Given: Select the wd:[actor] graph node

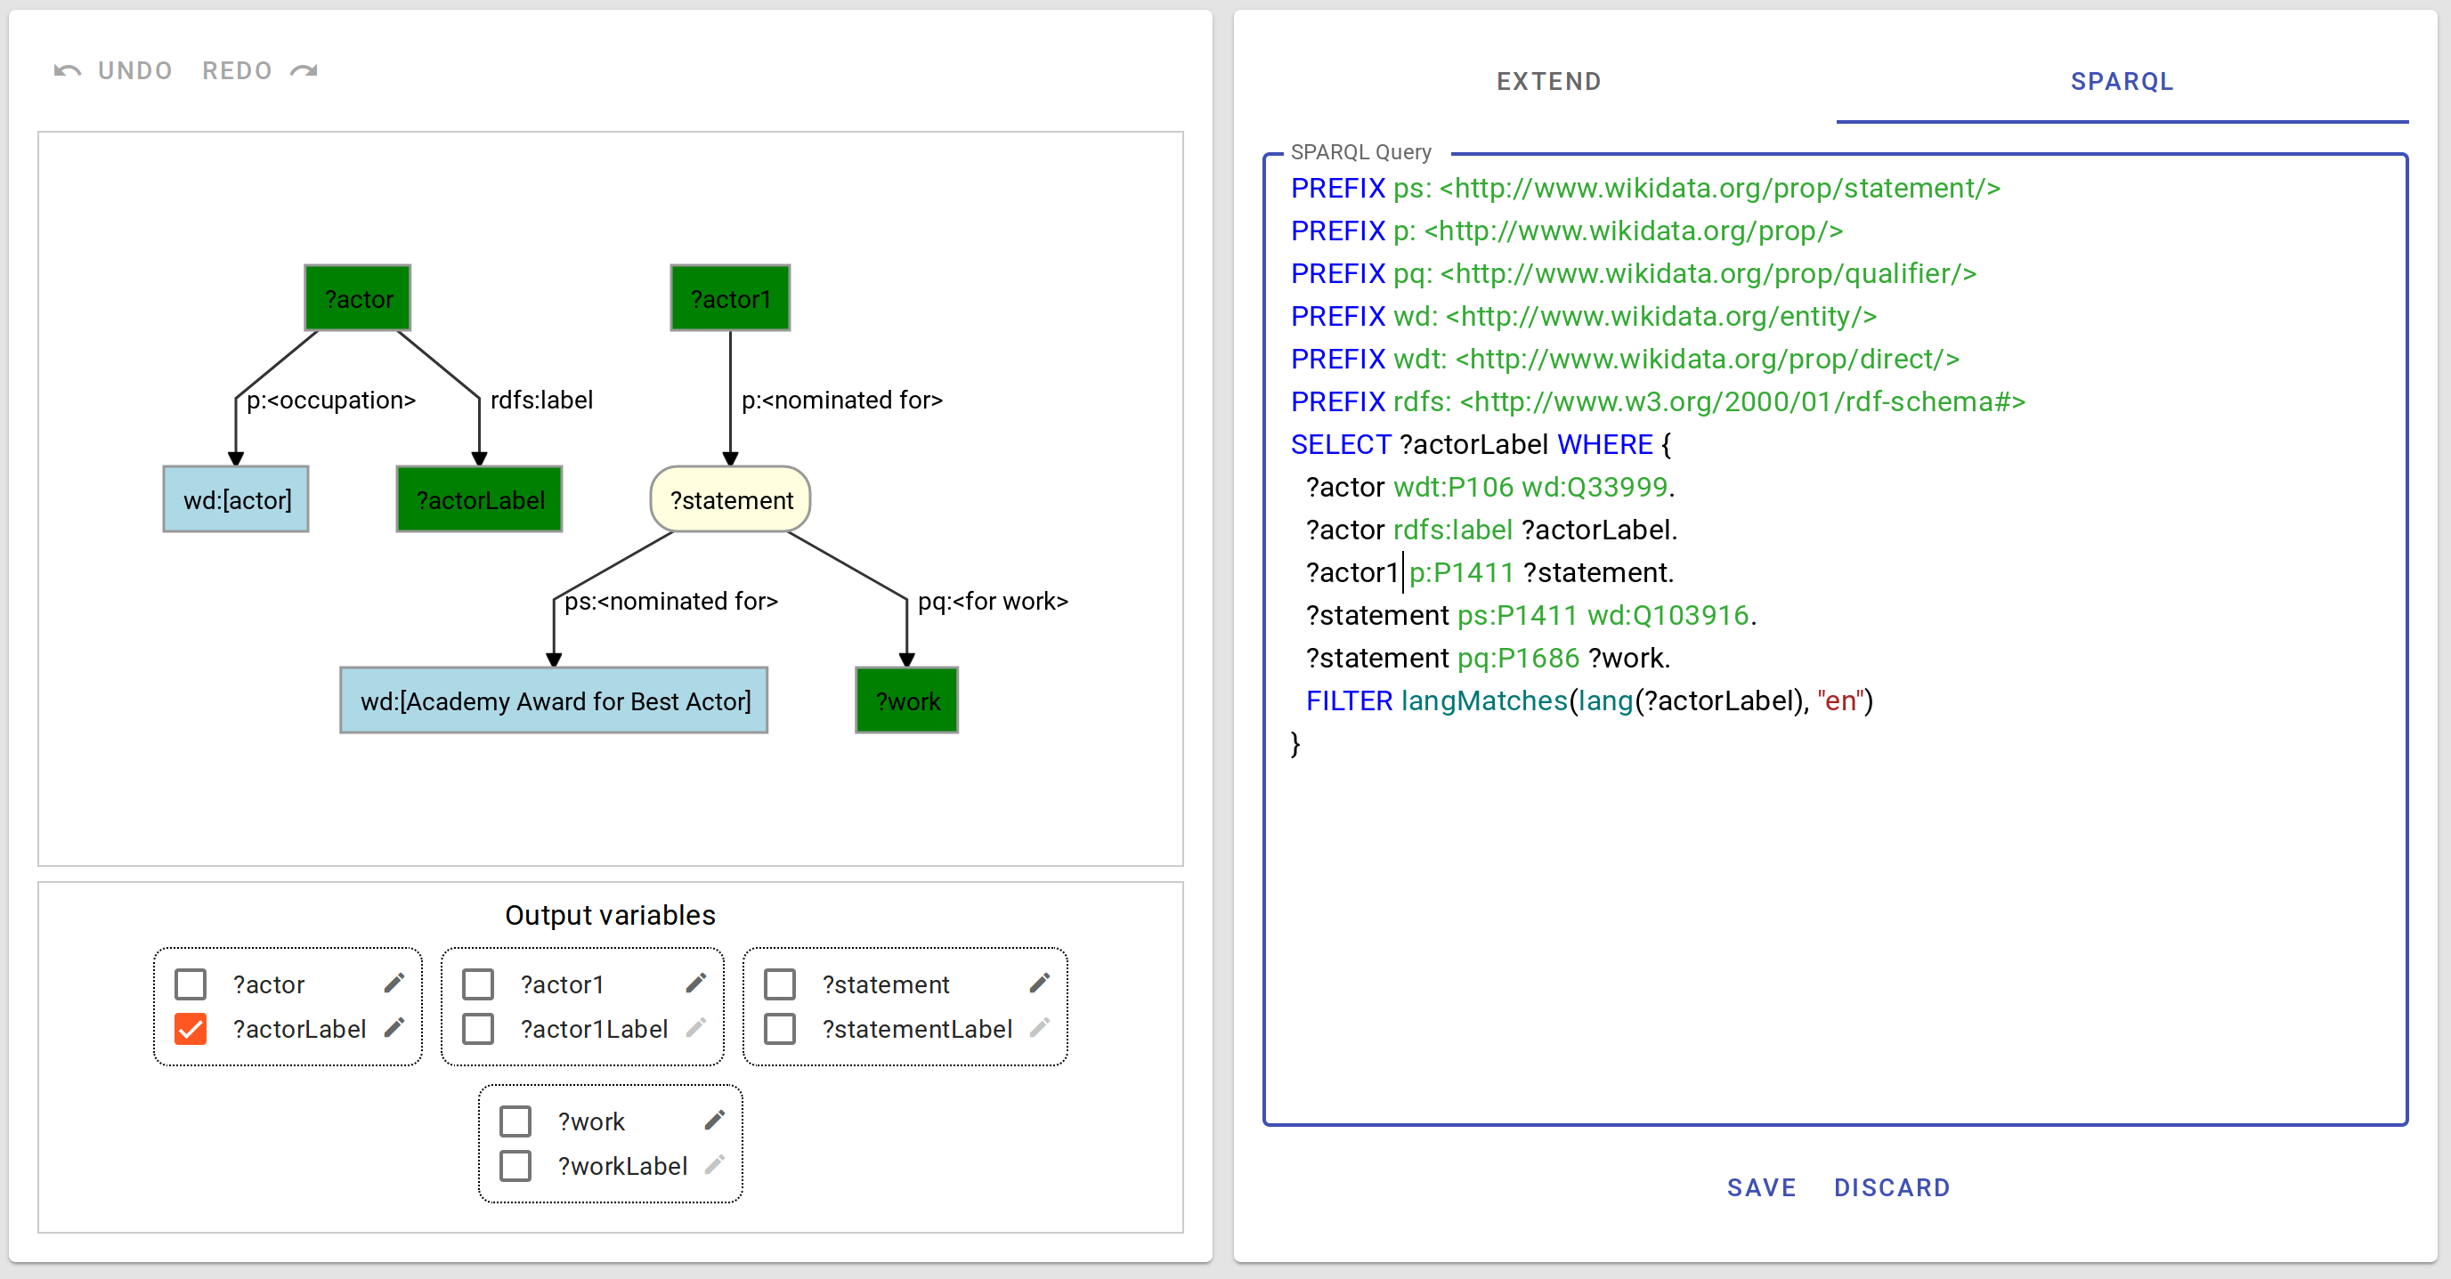Looking at the screenshot, I should click(x=236, y=499).
